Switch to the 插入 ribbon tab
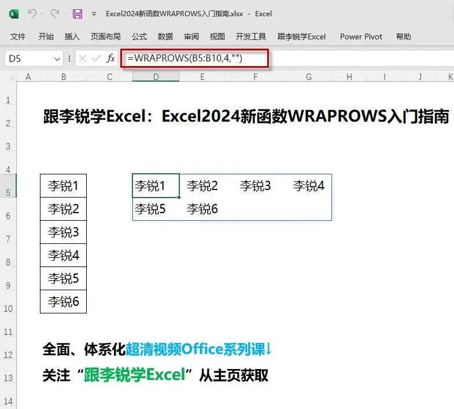Screen dimensions: 454x409 point(72,36)
